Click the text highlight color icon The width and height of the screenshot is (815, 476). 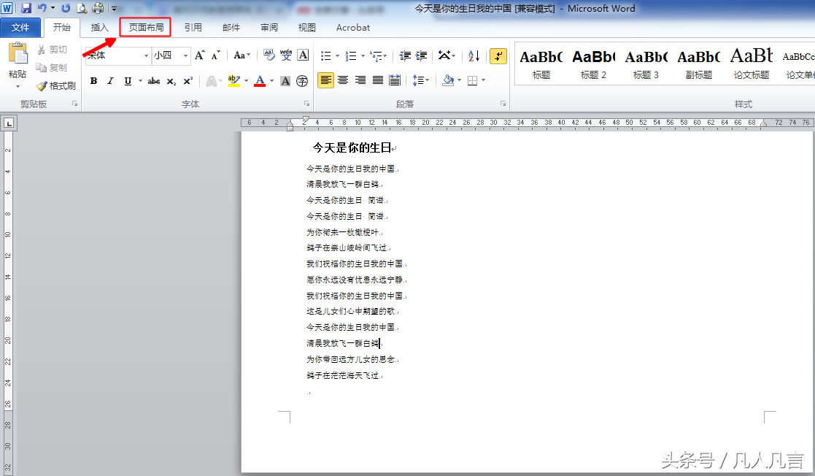click(233, 80)
